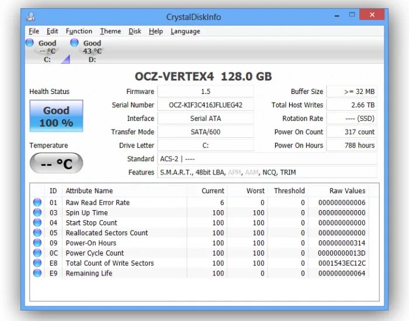Select the C: drive blue status orb

point(29,42)
